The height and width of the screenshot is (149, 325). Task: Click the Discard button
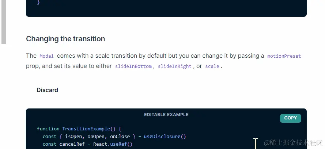tap(47, 90)
